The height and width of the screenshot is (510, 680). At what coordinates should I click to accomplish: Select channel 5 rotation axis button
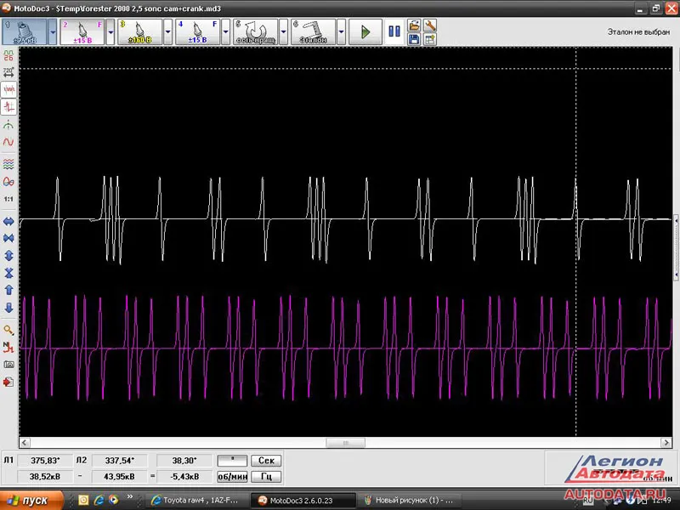pyautogui.click(x=255, y=31)
